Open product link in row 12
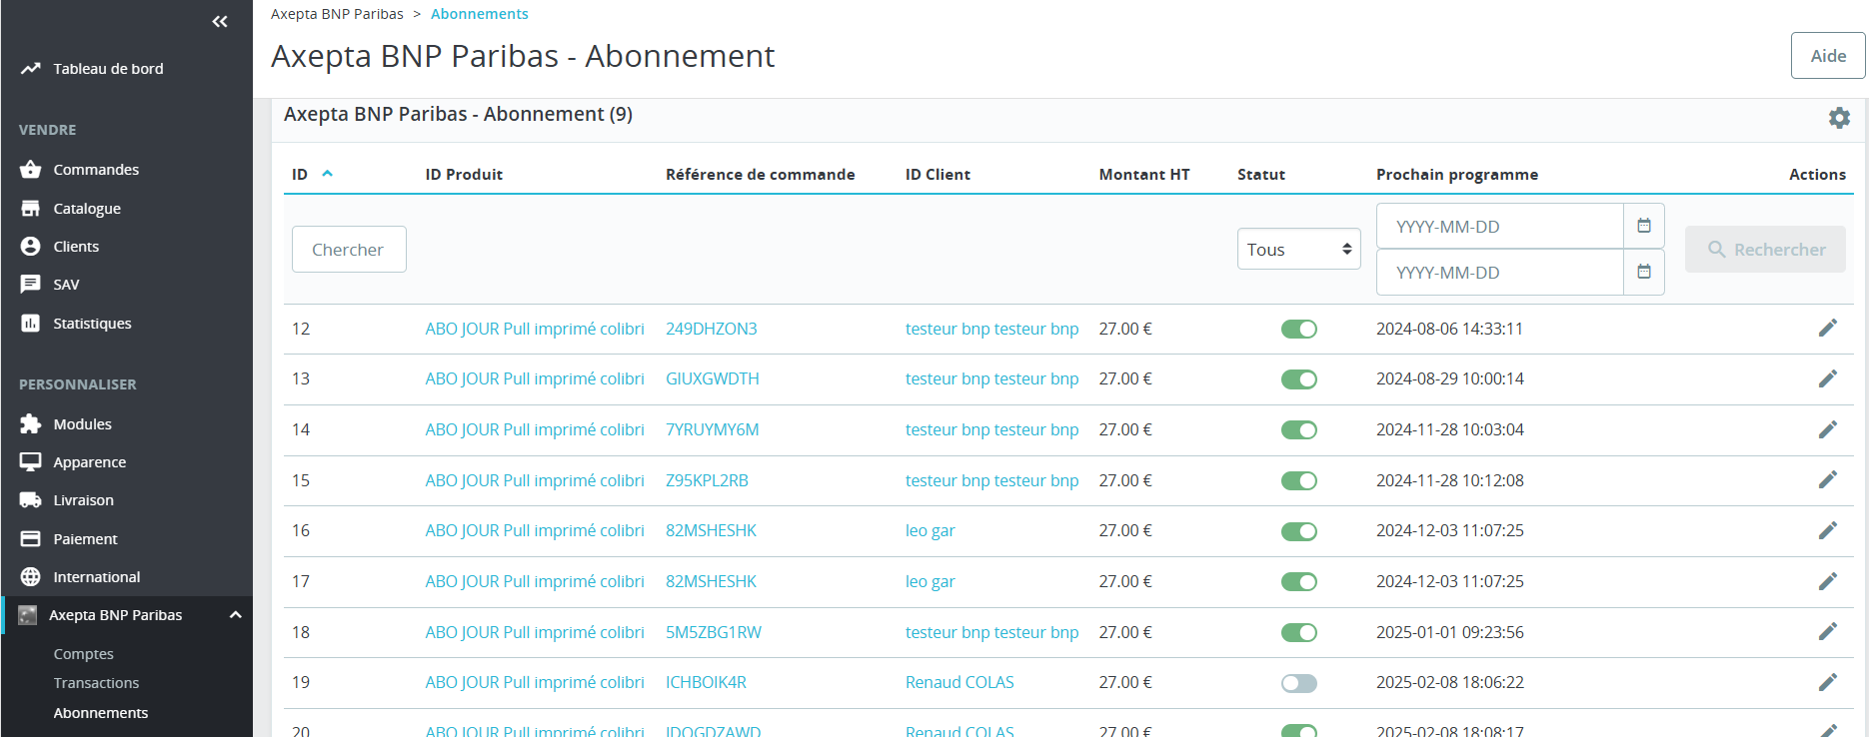The image size is (1869, 737). coord(535,329)
